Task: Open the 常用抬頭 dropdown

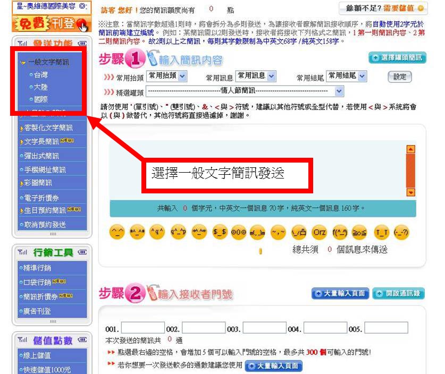Action: [x=167, y=76]
